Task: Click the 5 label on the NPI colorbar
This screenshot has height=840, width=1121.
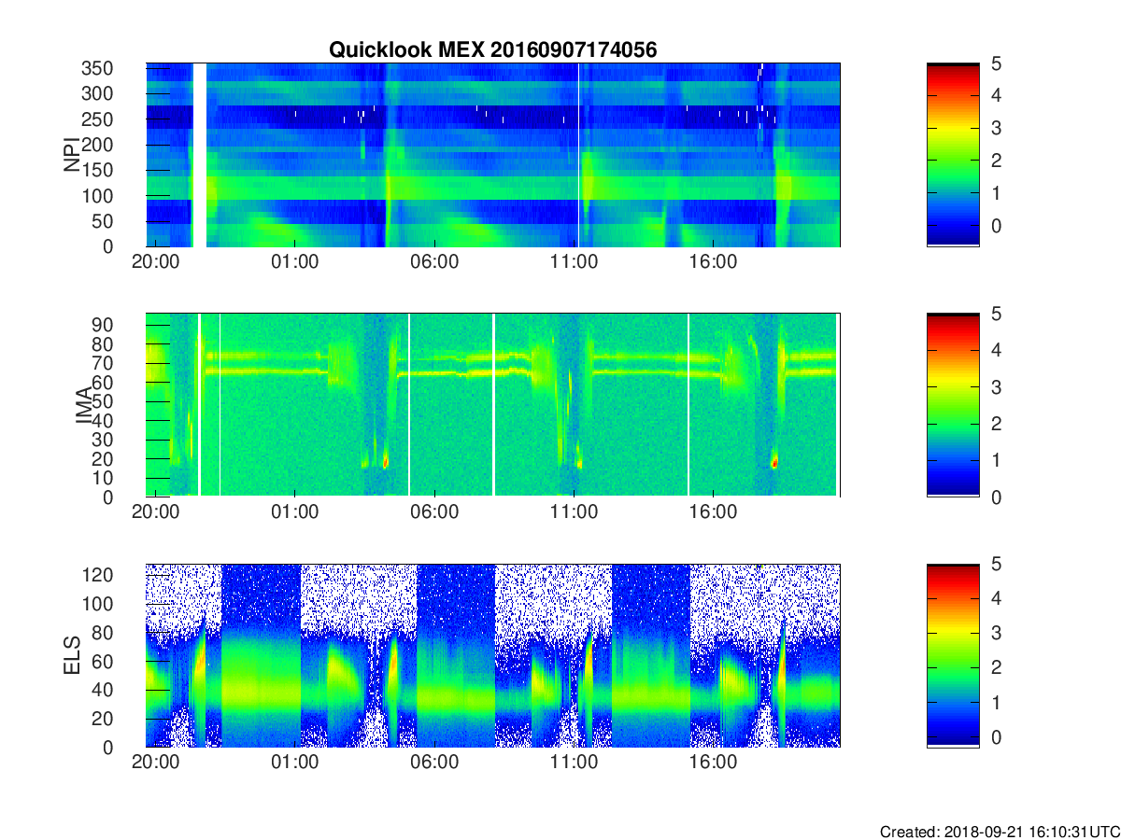Action: point(995,63)
